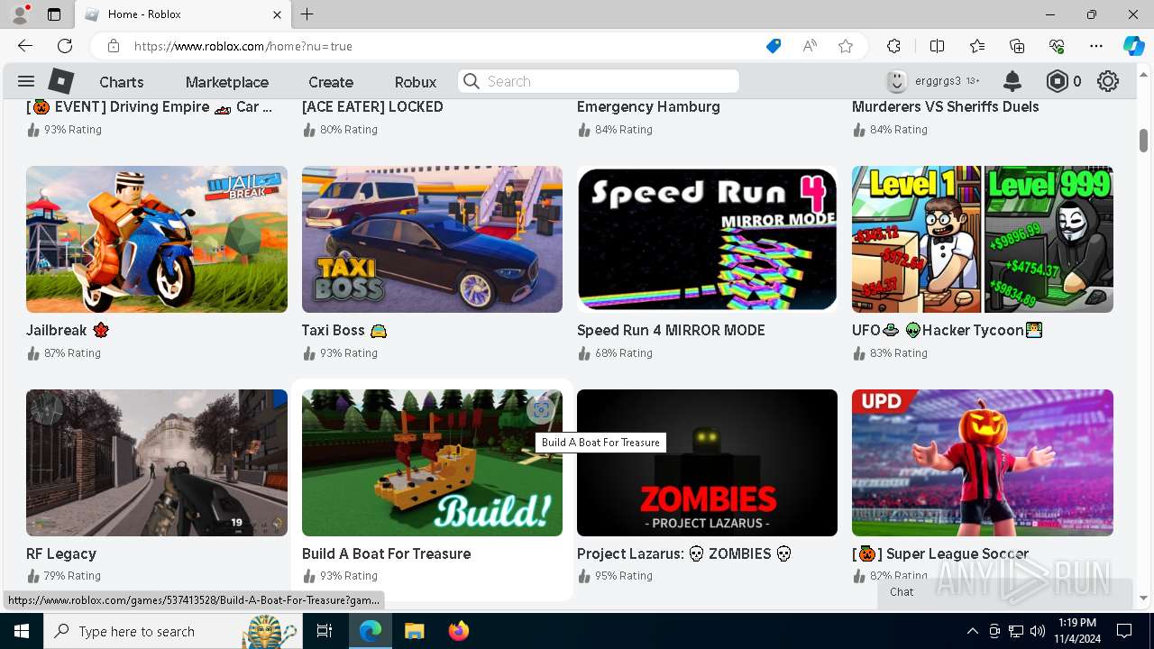Open the Windows notification center
Image resolution: width=1154 pixels, height=649 pixels.
tap(1124, 631)
